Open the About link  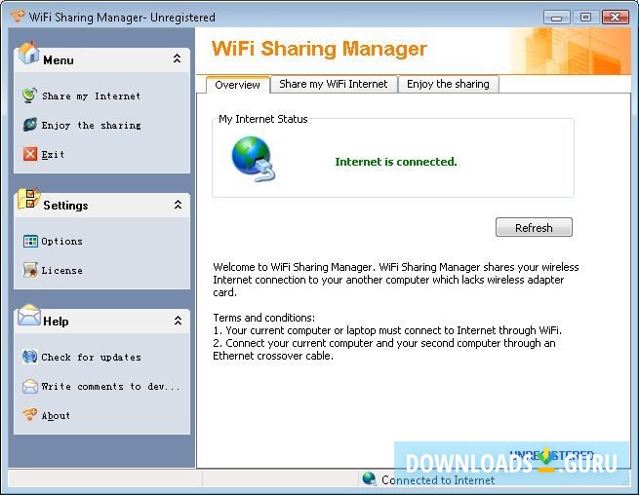[56, 416]
